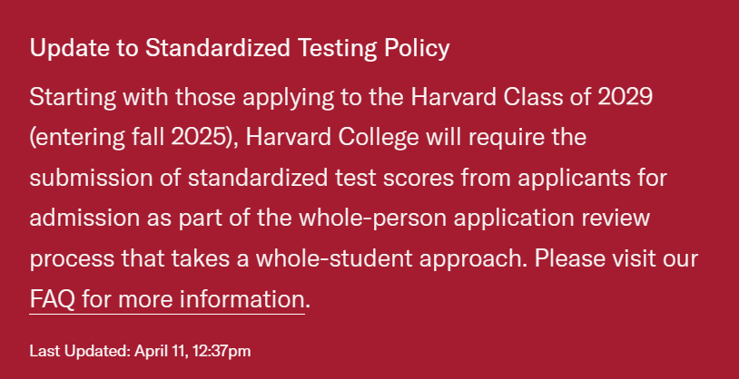Select the Last Updated April 11 timestamp
The width and height of the screenshot is (739, 379).
[x=140, y=351]
